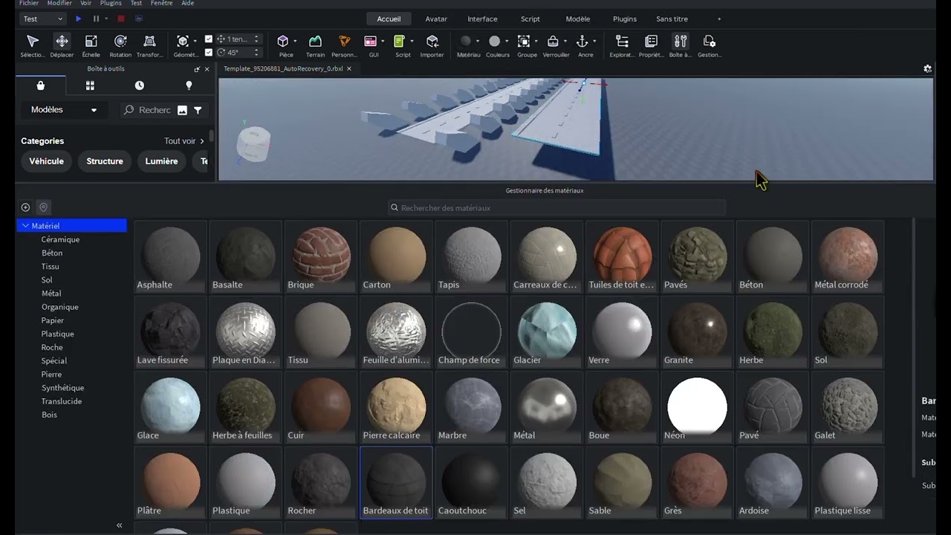Switch to the Interface tab
Viewport: 951px width, 535px height.
coord(482,19)
